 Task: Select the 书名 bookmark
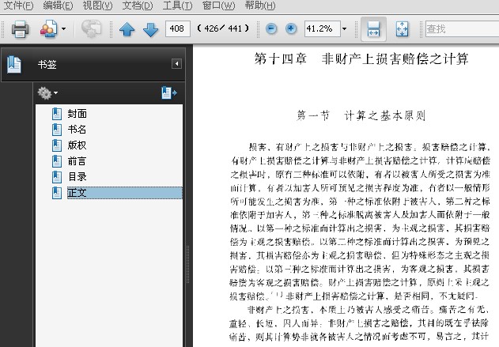pos(77,130)
